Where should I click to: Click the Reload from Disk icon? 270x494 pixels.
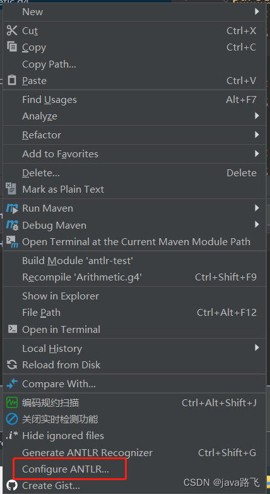12,365
